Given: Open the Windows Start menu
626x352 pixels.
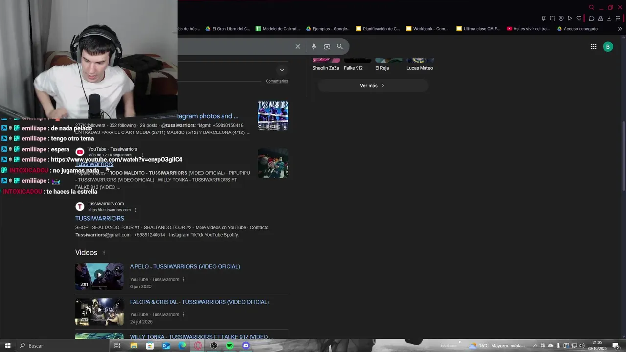Looking at the screenshot, I should click(x=7, y=346).
